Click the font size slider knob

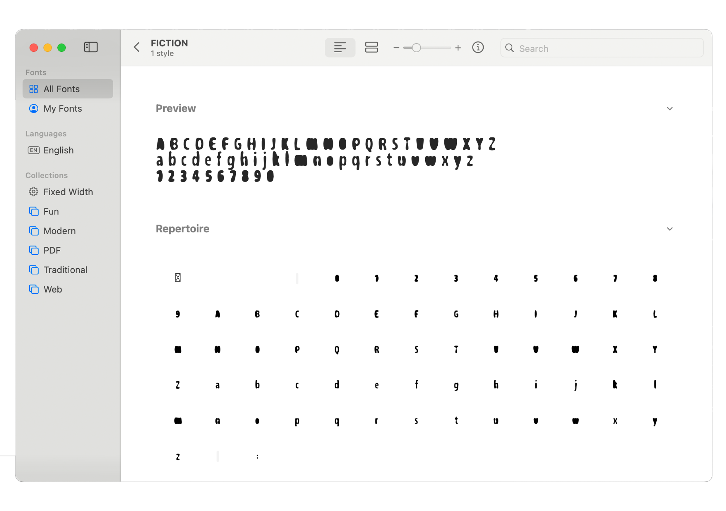(417, 48)
